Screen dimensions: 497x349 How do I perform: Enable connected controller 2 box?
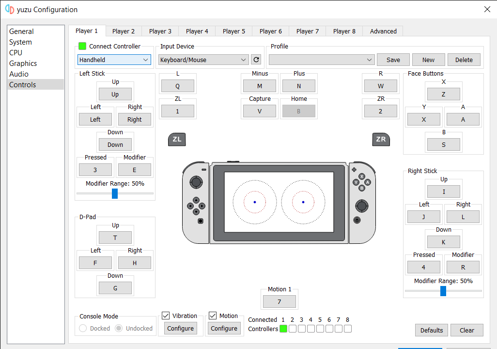pyautogui.click(x=293, y=329)
